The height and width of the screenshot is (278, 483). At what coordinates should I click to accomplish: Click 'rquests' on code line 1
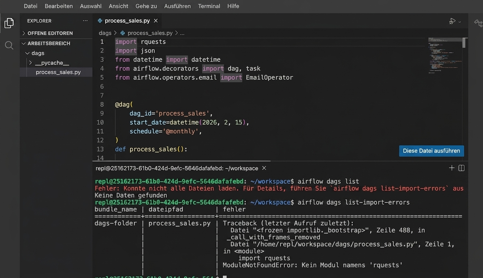click(153, 42)
